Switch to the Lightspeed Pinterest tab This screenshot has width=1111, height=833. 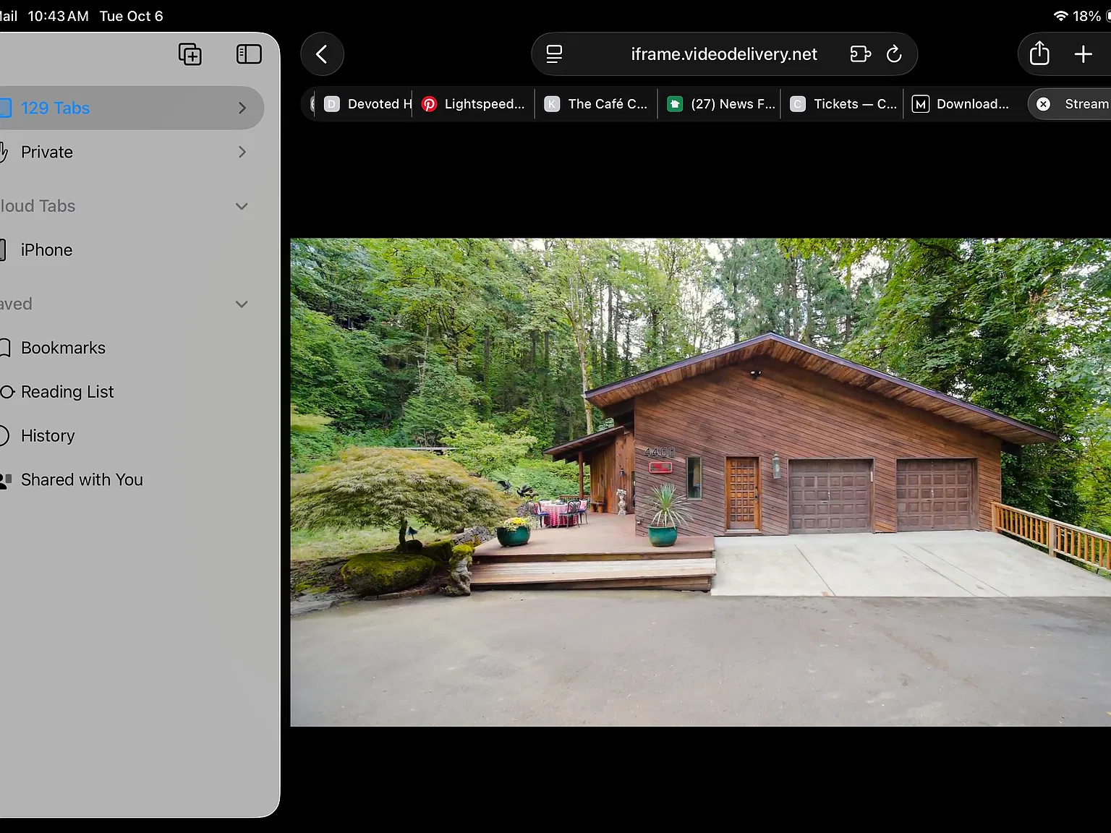[x=474, y=104]
